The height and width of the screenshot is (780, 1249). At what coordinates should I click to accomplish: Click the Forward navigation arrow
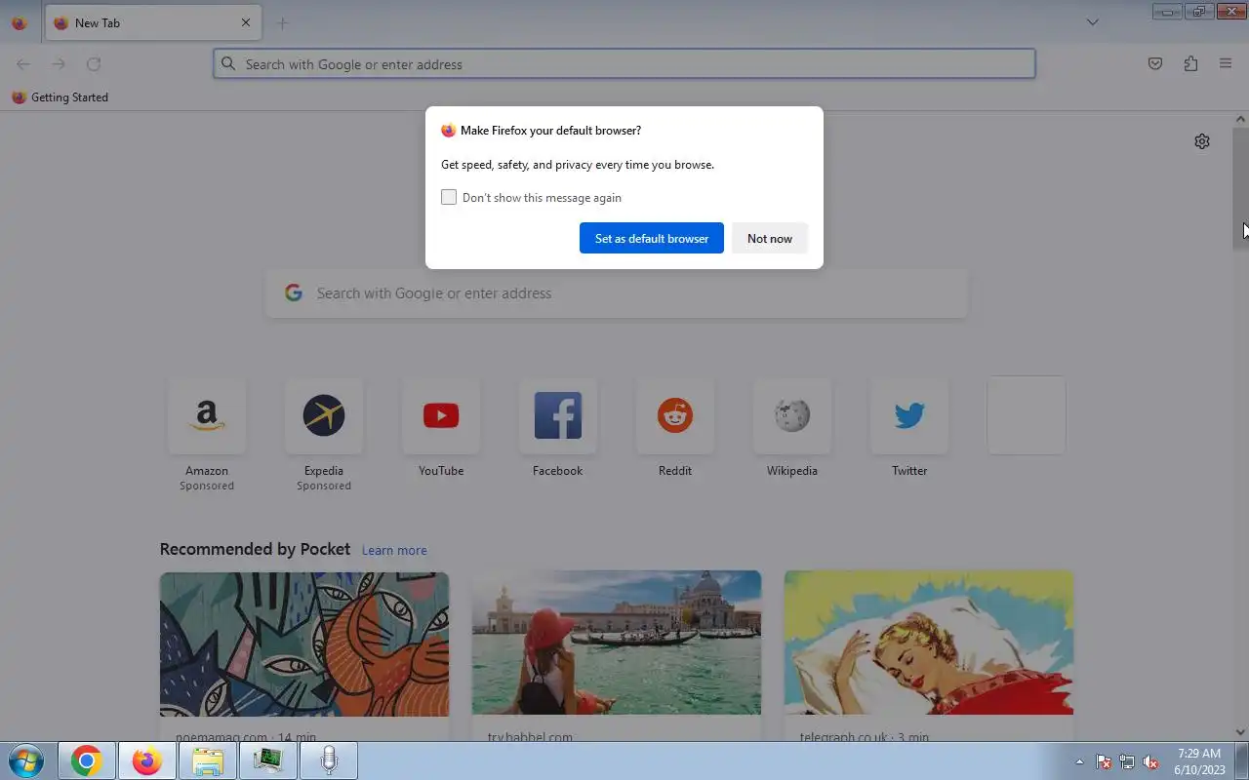(x=59, y=64)
